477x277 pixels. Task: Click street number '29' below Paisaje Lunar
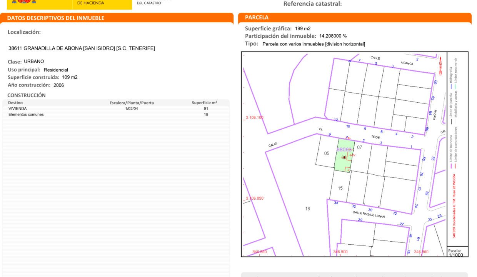click(360, 220)
